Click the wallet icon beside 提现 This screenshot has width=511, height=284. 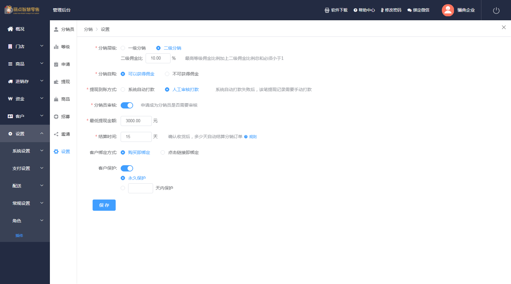pyautogui.click(x=56, y=82)
